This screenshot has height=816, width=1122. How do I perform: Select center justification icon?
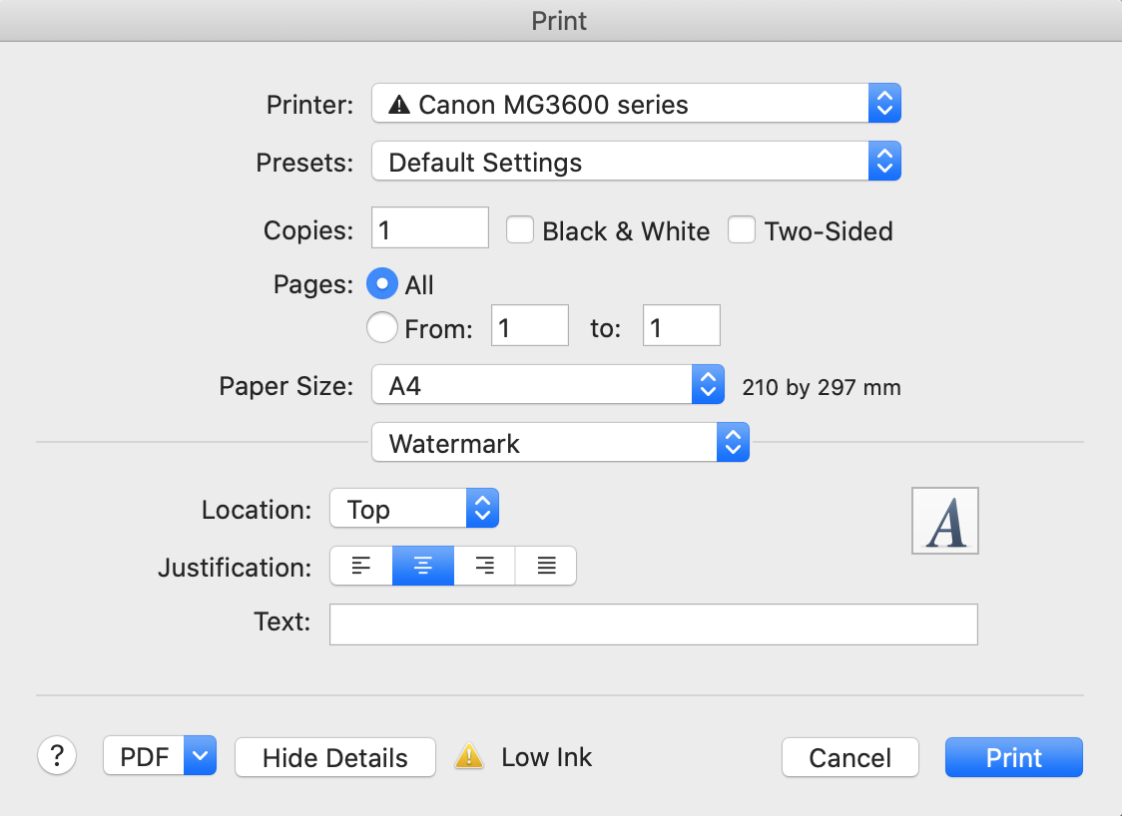coord(423,567)
